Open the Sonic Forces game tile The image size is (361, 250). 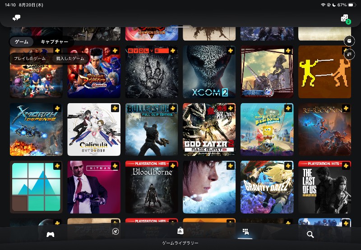point(36,72)
